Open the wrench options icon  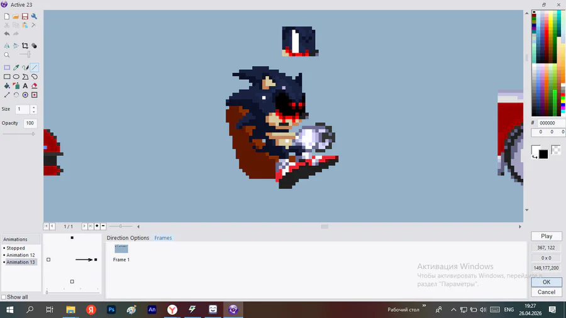(x=34, y=16)
